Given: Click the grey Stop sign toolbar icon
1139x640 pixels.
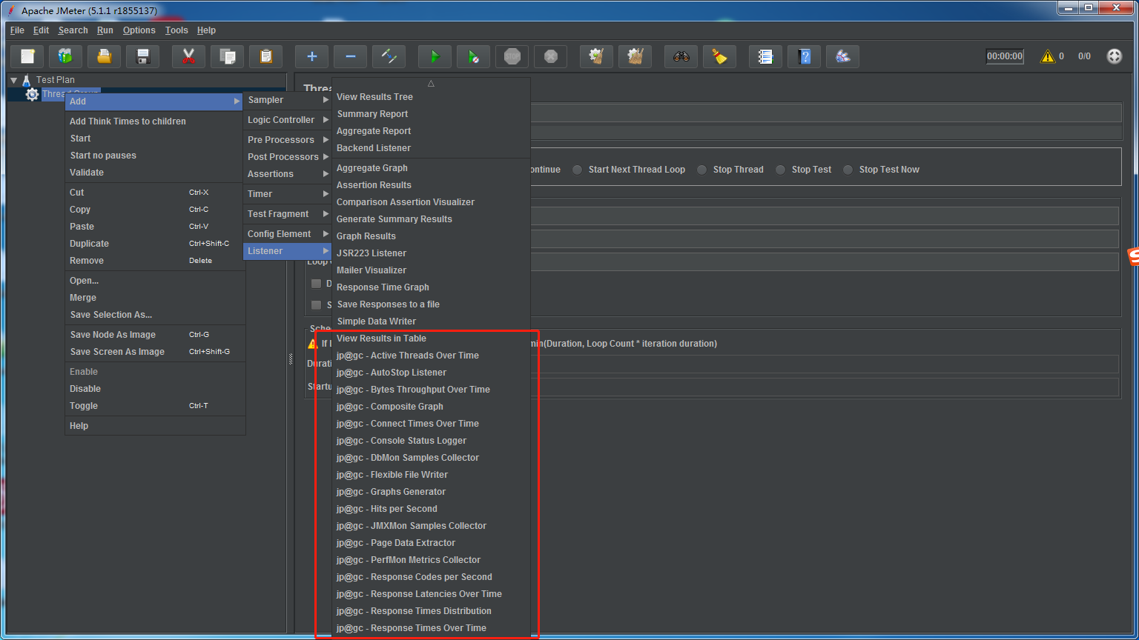Looking at the screenshot, I should pyautogui.click(x=512, y=56).
